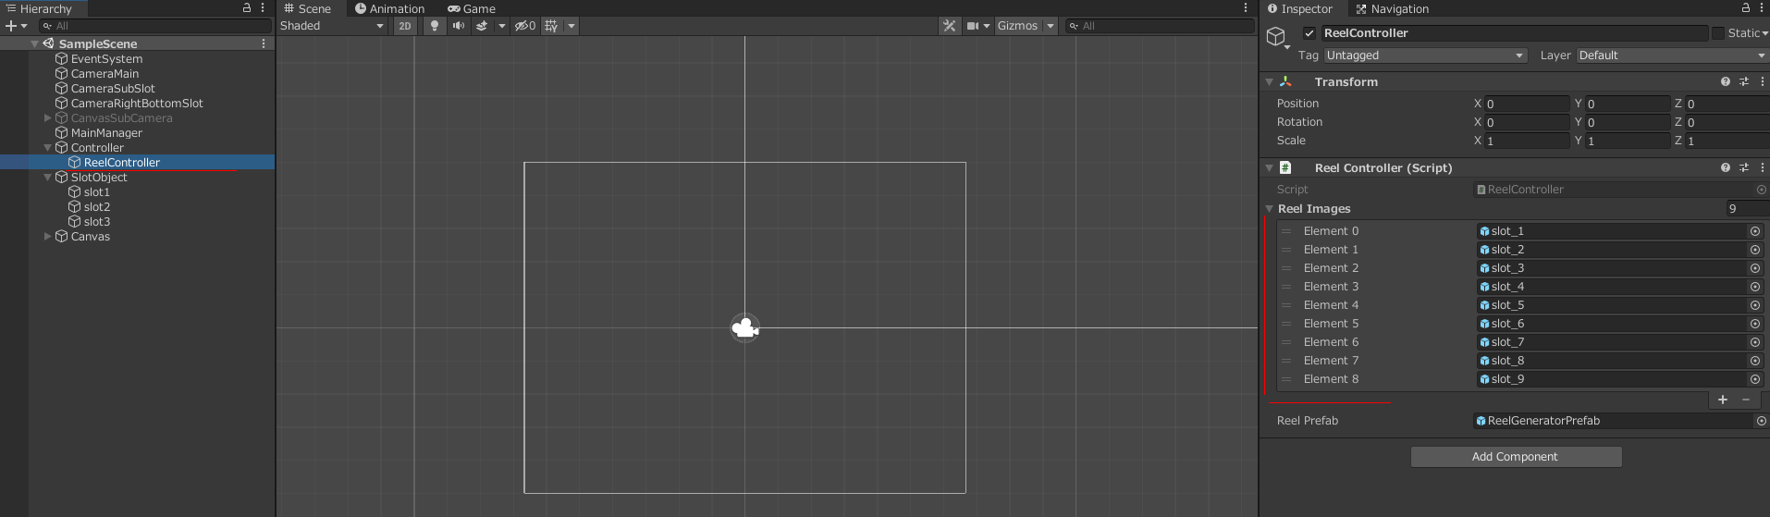Open Gizmos dropdown arrow
Screen dimensions: 1770x517
(x=1051, y=26)
